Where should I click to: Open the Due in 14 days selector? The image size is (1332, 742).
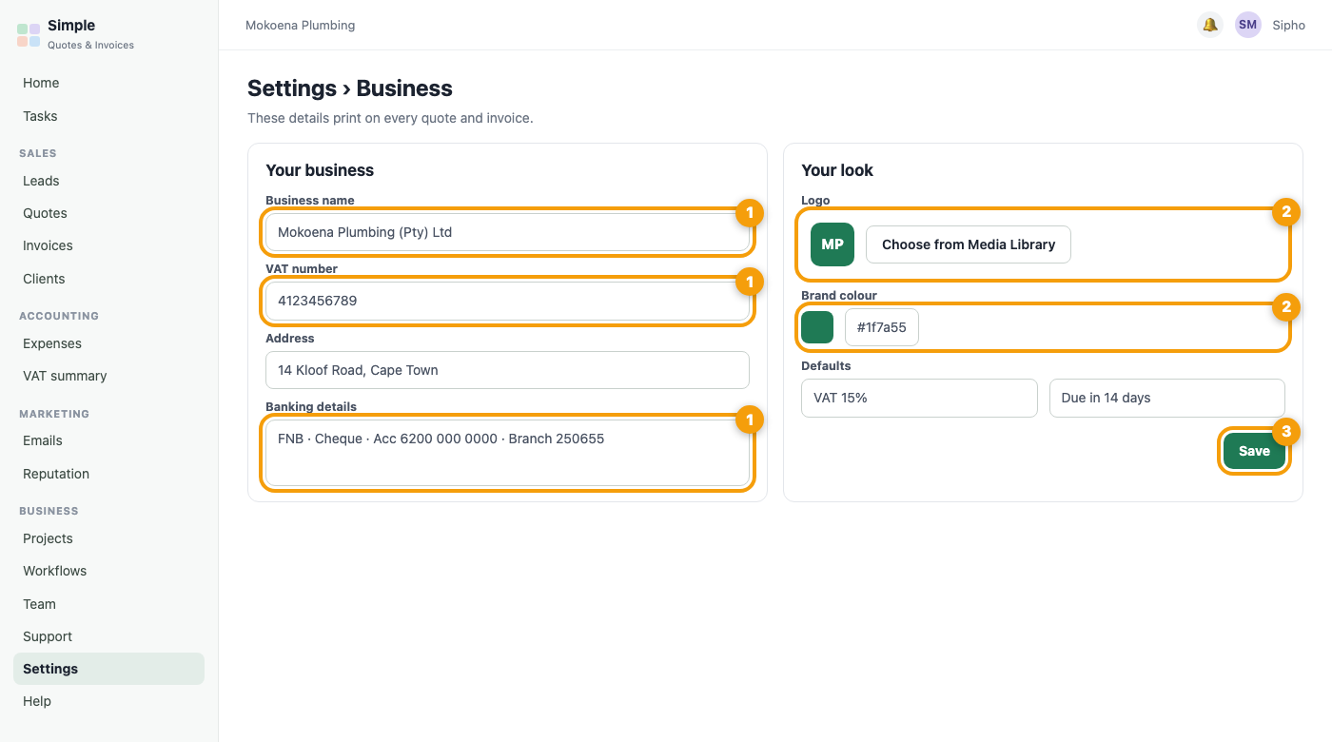(1167, 398)
